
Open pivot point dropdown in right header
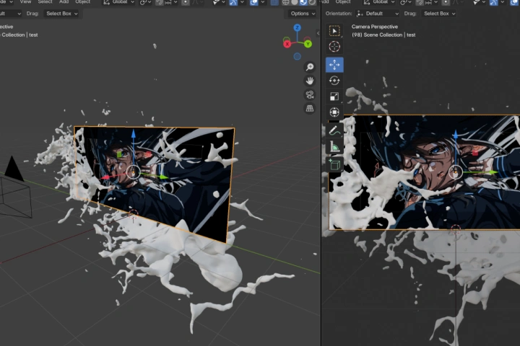(406, 3)
